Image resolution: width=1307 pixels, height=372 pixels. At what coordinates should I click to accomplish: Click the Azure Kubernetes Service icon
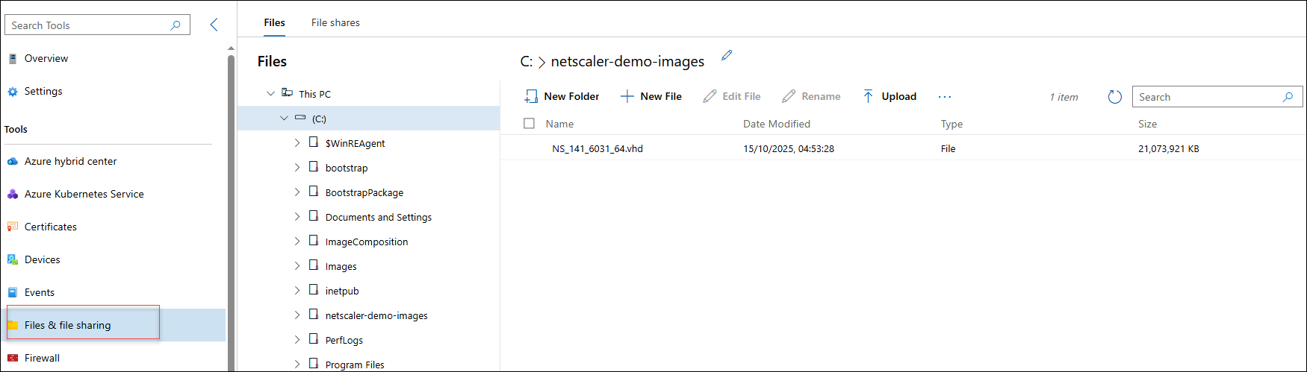tap(13, 194)
